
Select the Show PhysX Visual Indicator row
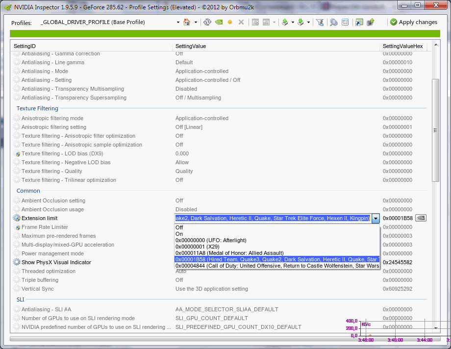pos(220,262)
